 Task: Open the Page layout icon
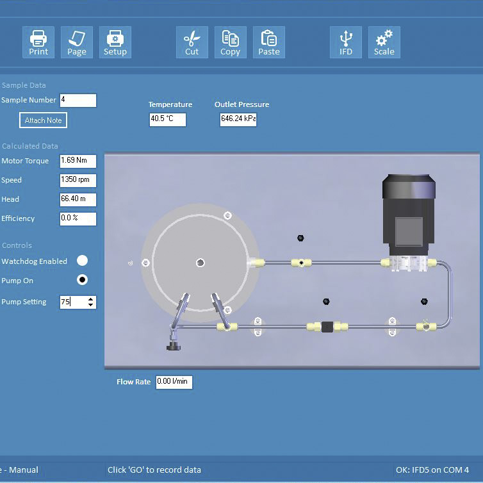77,42
